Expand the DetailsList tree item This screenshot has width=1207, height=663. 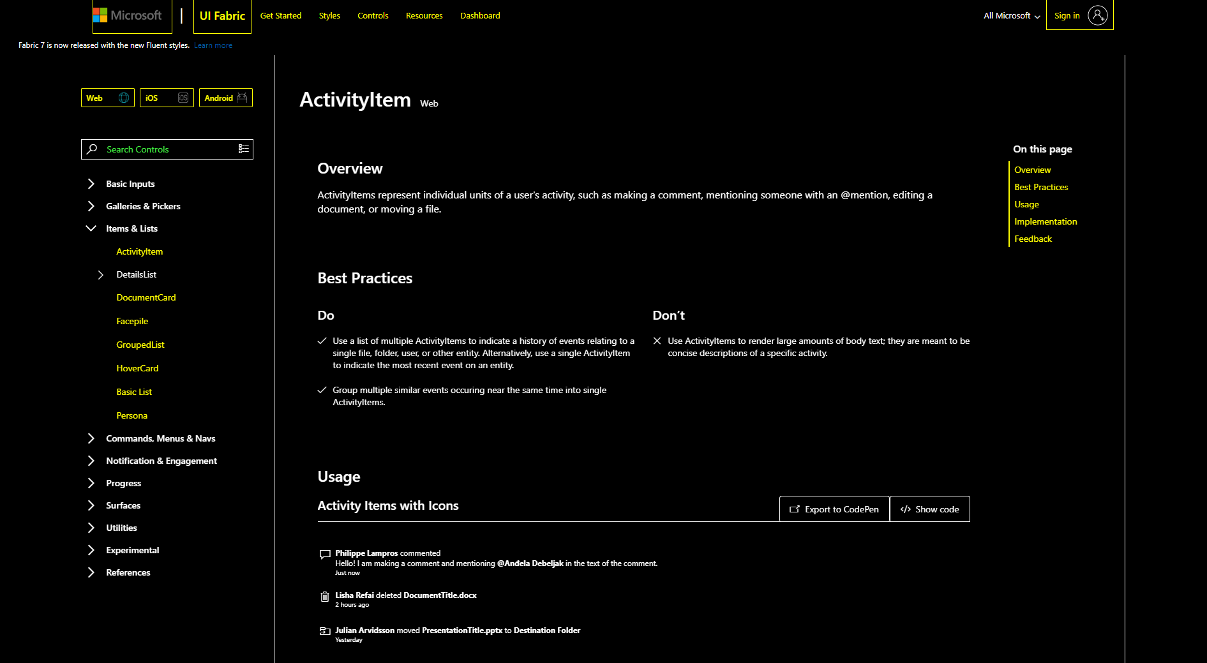click(100, 274)
